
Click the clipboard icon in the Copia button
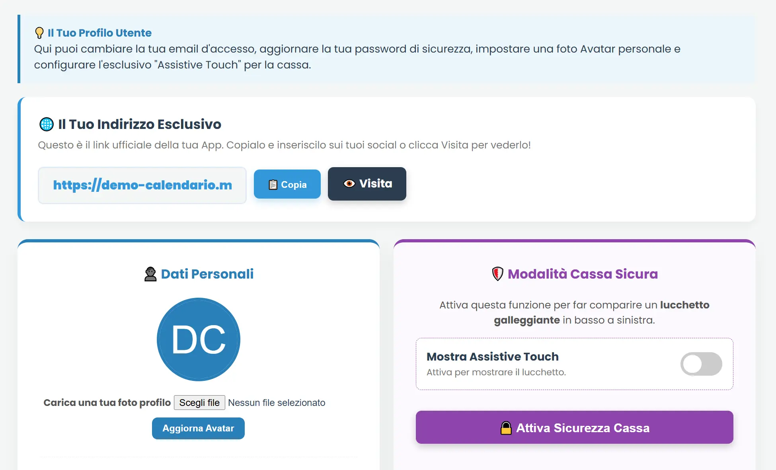(273, 185)
